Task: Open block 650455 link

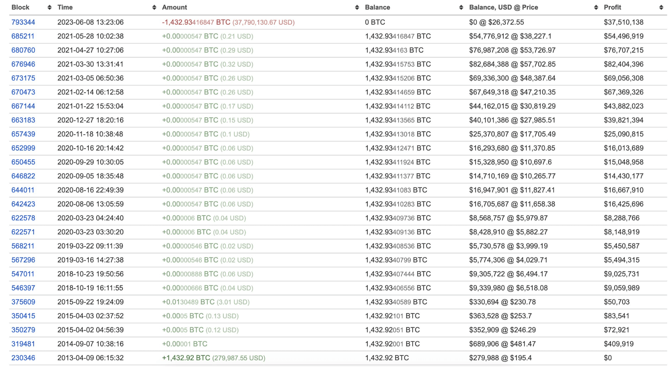Action: click(23, 162)
